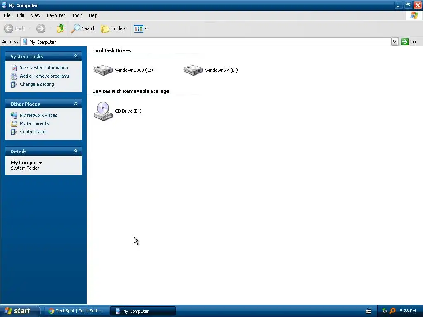Click the Back arrow button
423x317 pixels.
click(9, 28)
